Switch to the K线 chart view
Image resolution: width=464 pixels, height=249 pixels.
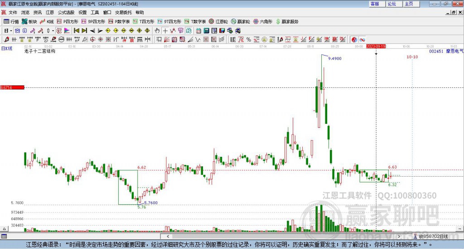[x=47, y=22]
